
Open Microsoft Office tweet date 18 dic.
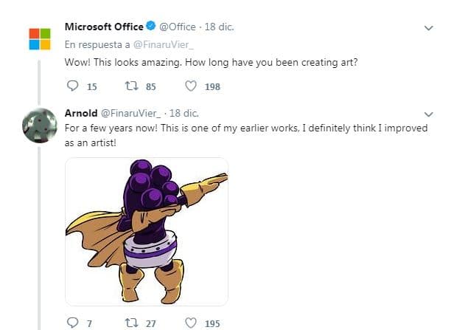[x=220, y=27]
